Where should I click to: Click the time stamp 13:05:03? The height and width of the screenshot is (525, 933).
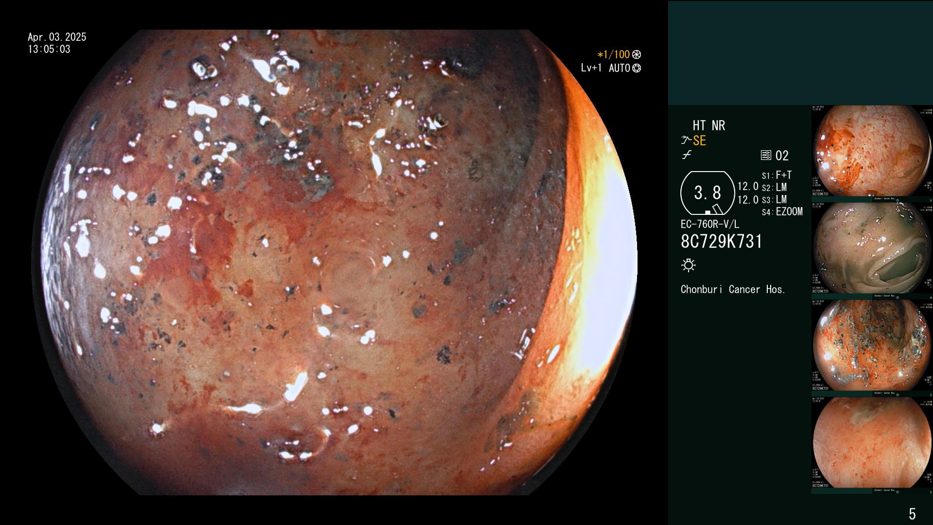point(49,49)
